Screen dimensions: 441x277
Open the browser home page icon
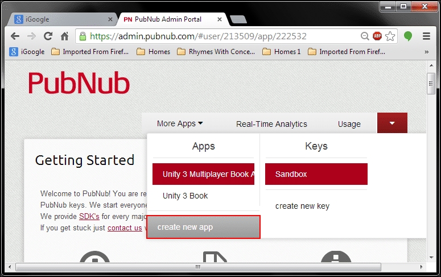pyautogui.click(x=65, y=36)
